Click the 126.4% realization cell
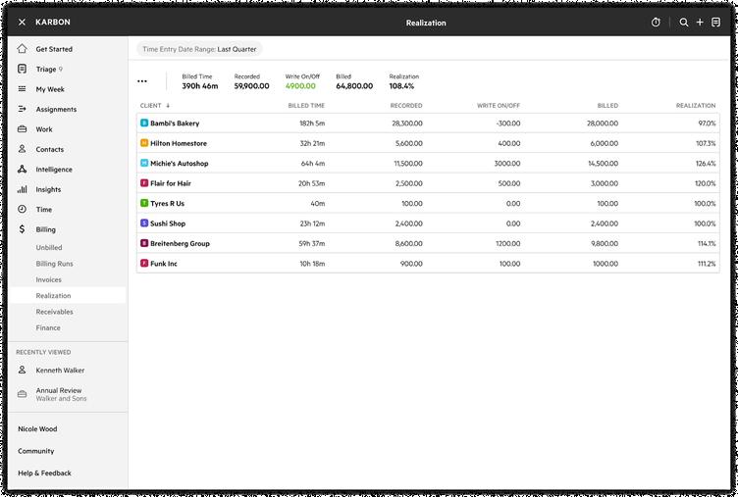 [705, 163]
